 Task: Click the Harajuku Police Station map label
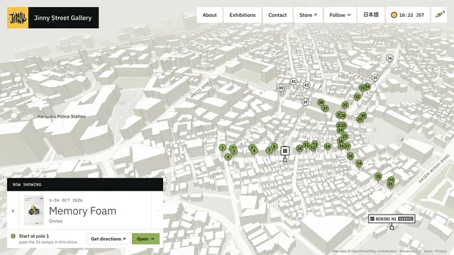62,116
